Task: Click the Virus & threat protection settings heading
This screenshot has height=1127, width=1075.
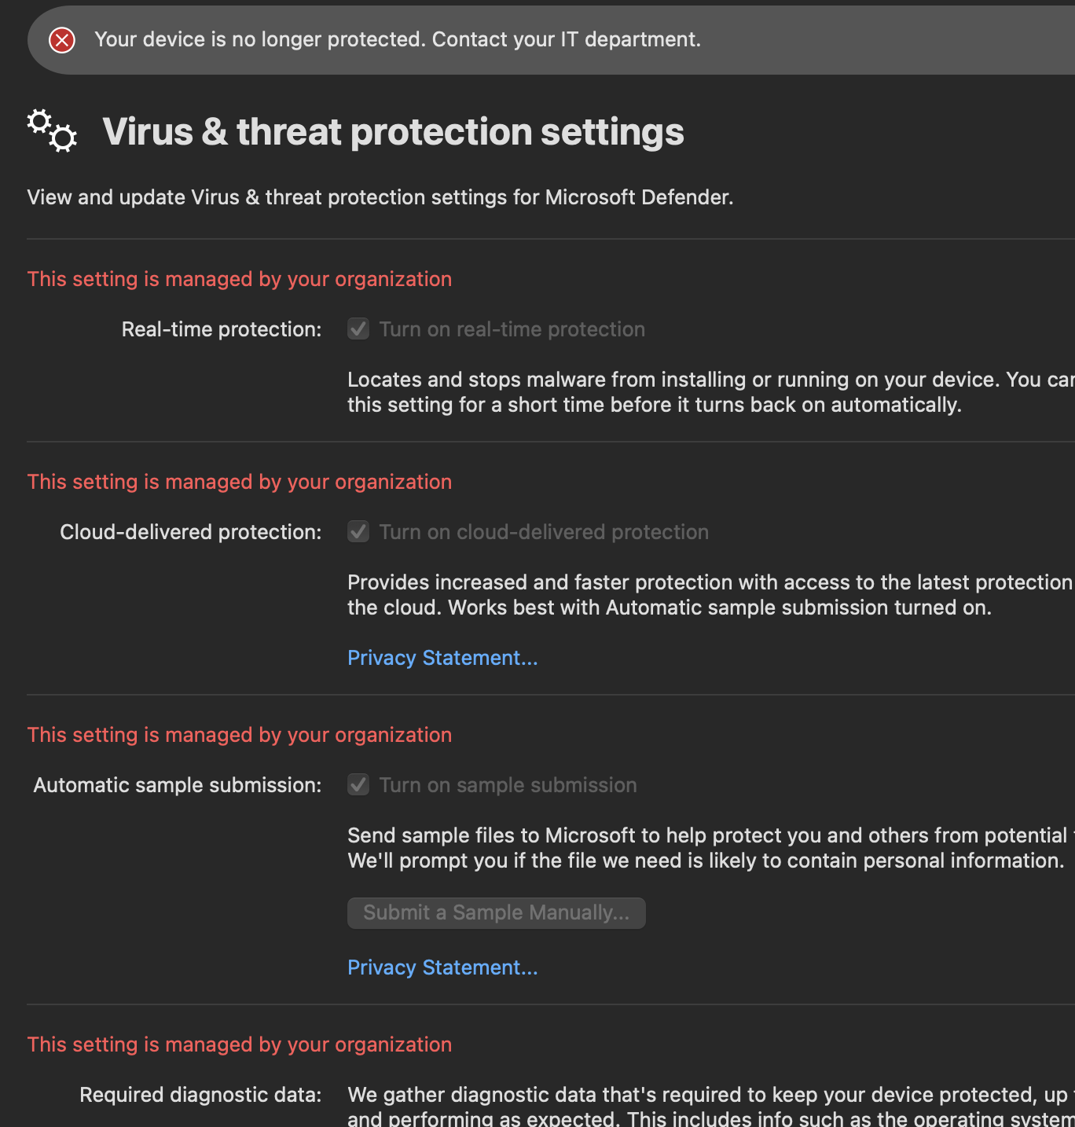Action: [393, 132]
